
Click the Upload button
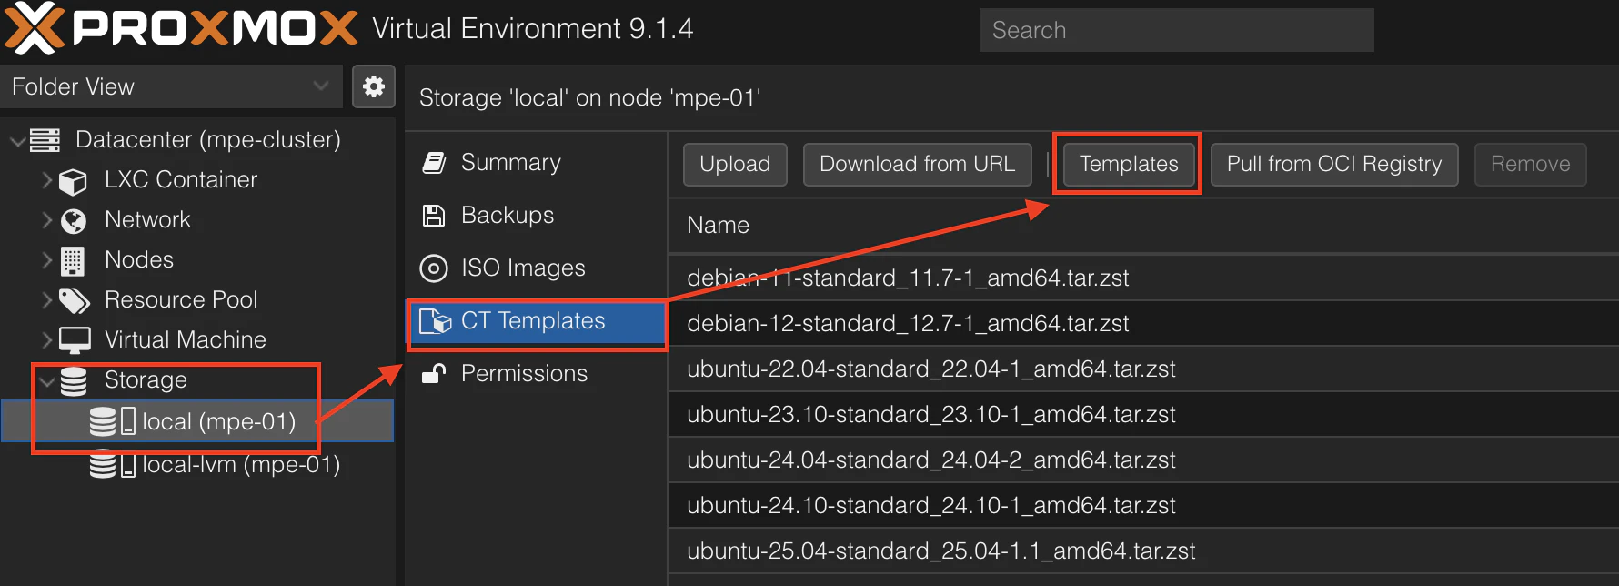735,164
